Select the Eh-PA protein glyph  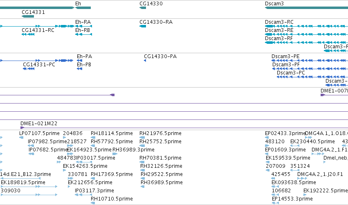click(79, 61)
